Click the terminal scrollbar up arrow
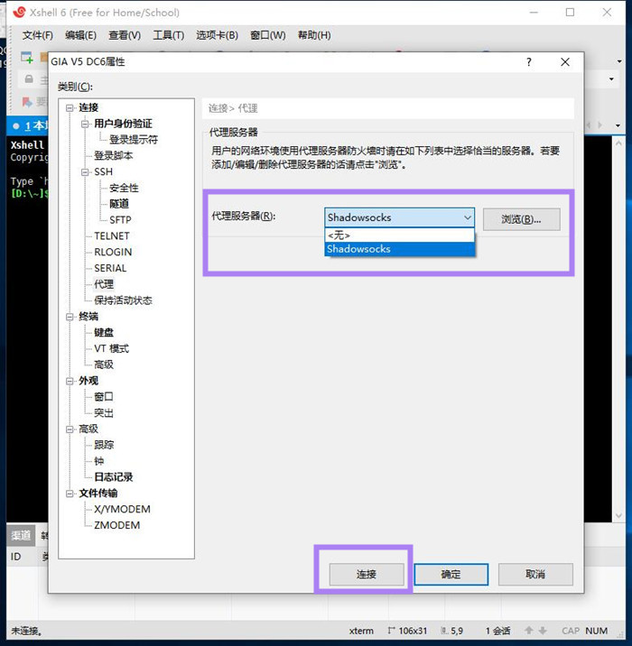632x646 pixels. (618, 143)
